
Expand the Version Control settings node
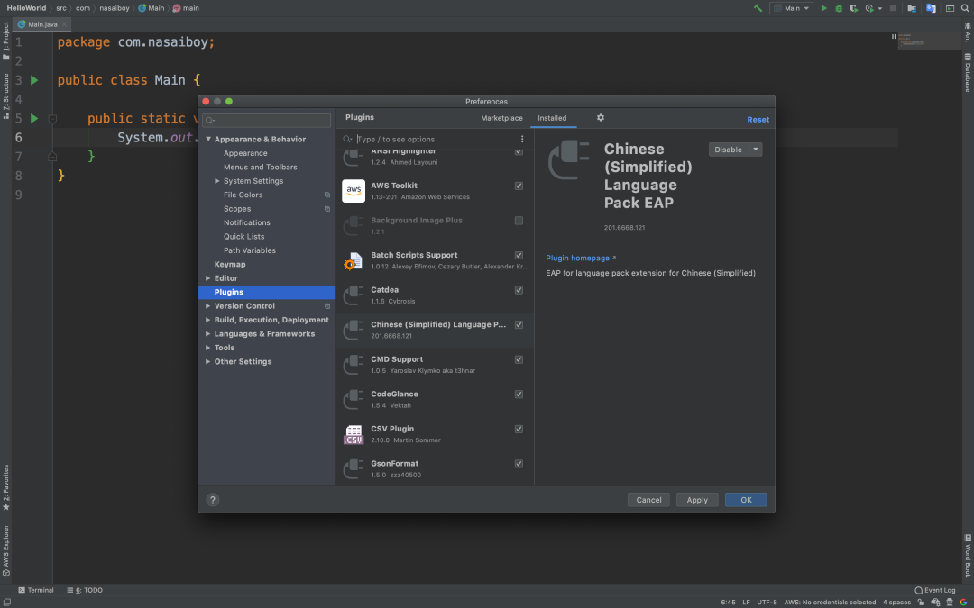point(208,305)
